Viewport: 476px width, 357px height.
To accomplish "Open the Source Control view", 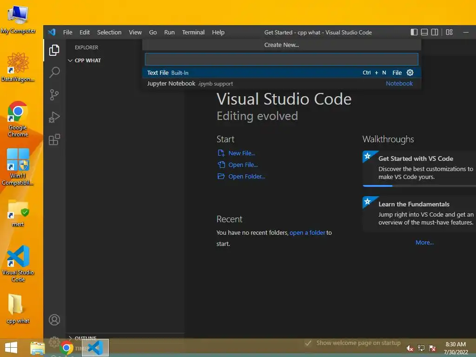I will point(54,95).
